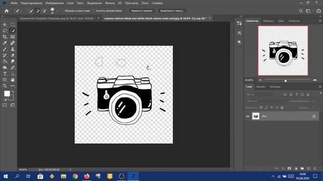Toggle lock icon on Фон layer

pos(314,116)
